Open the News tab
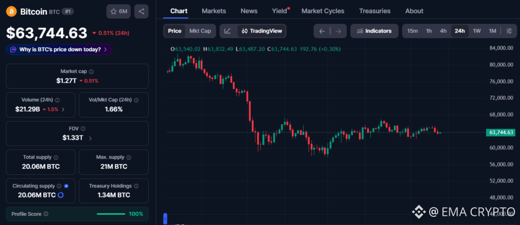This screenshot has height=225, width=520. (249, 11)
